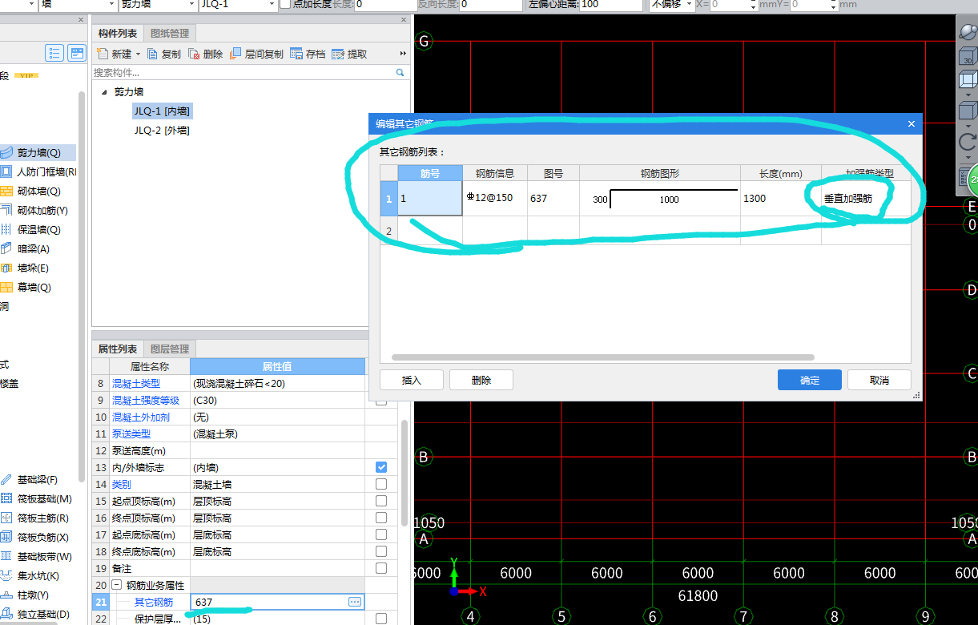Select 剪力墙(Q) in the left navigation

pyautogui.click(x=37, y=152)
